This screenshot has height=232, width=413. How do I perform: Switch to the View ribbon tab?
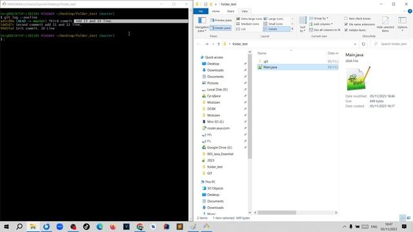(245, 12)
